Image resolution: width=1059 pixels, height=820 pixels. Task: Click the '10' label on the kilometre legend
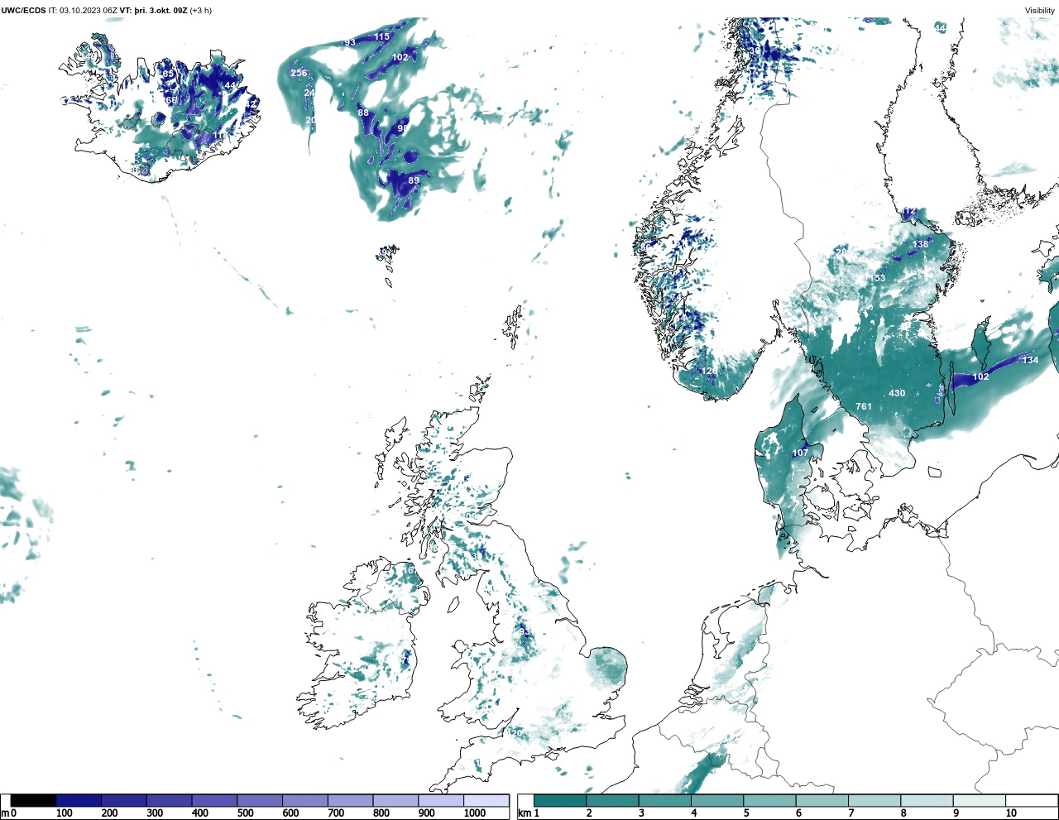point(1011,813)
